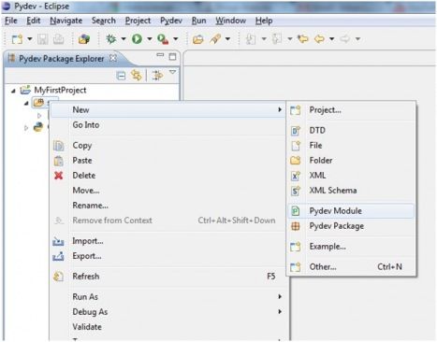This screenshot has height=342, width=437.
Task: Open the Debug dropdown arrow
Action: pyautogui.click(x=124, y=39)
